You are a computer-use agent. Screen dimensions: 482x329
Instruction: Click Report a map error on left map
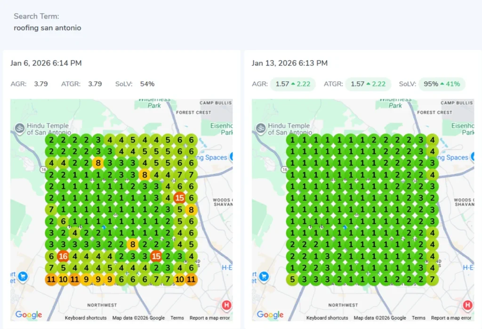point(210,318)
